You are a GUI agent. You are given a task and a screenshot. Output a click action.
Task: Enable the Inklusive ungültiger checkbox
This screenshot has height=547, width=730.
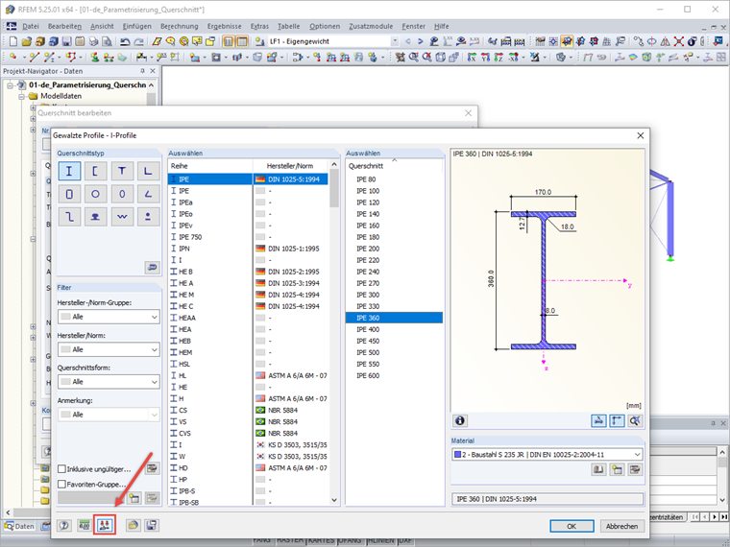click(x=61, y=469)
